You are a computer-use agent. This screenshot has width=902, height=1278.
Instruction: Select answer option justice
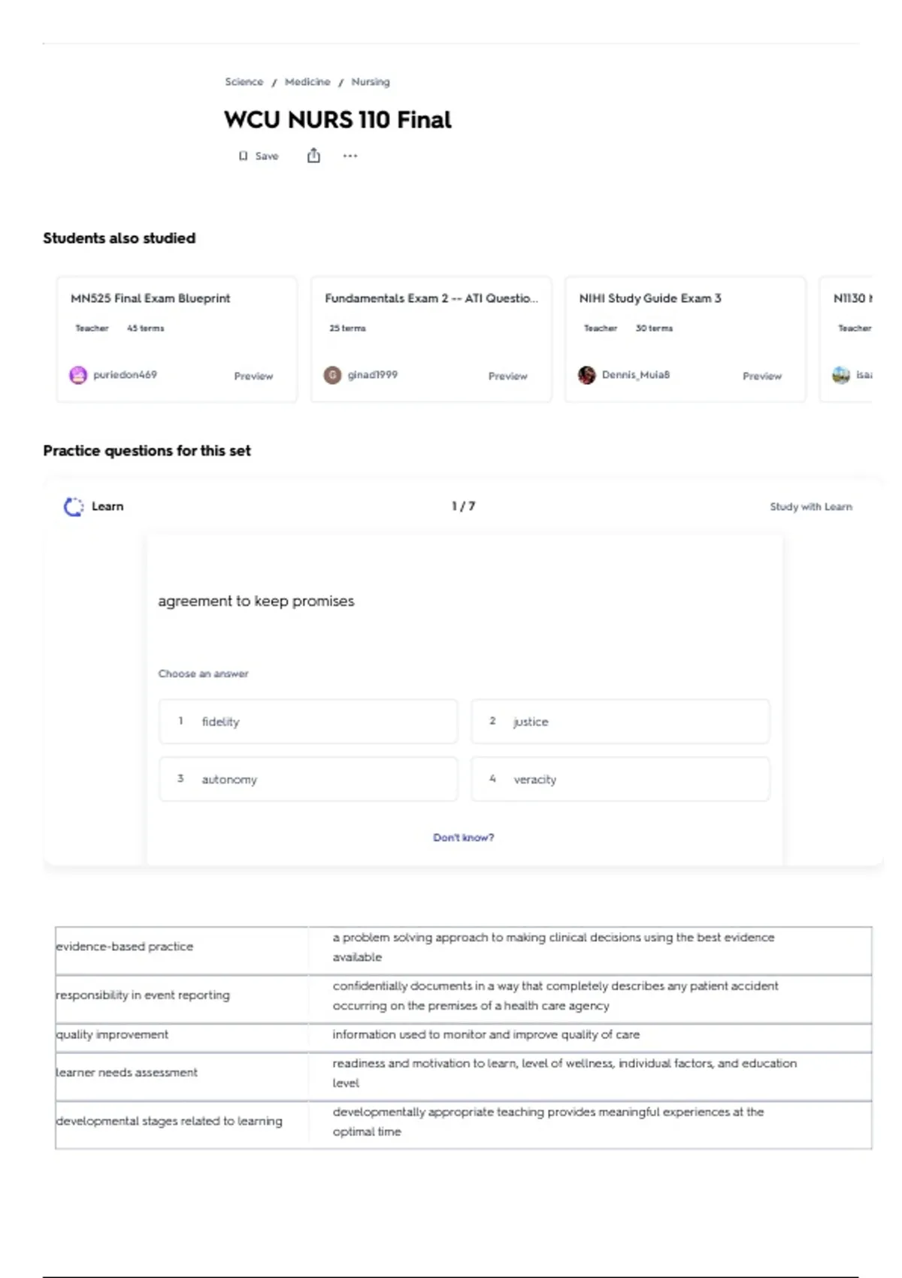620,722
